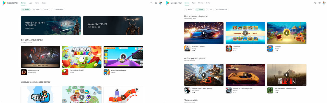Click the Township app icon

(x=229, y=48)
